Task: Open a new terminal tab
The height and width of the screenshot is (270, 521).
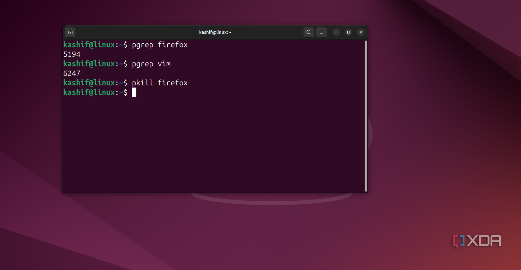Action: [x=70, y=32]
